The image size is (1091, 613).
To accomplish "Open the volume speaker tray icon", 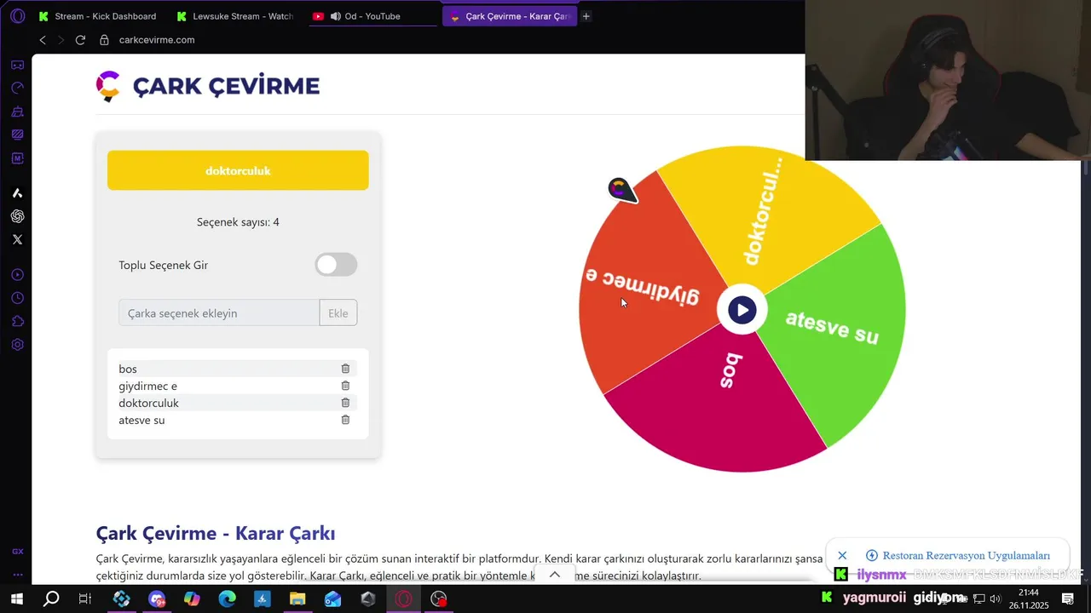I will tap(995, 599).
